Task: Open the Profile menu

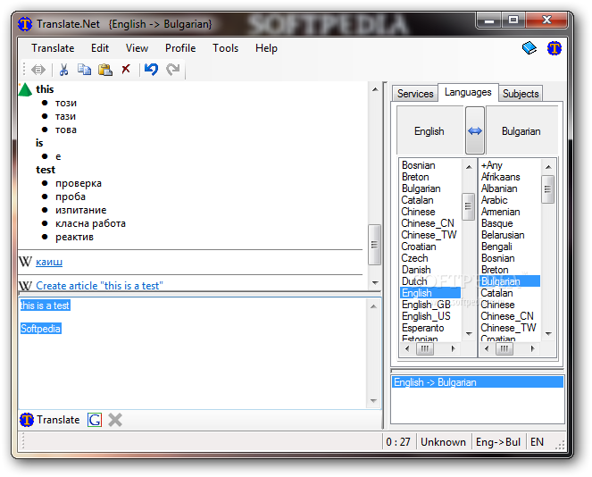Action: (x=180, y=48)
